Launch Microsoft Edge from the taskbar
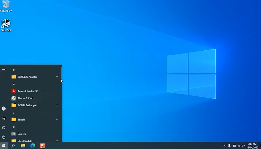The height and width of the screenshot is (149, 261). pyautogui.click(x=33, y=146)
